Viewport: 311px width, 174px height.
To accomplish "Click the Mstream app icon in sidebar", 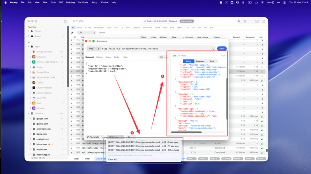I will pyautogui.click(x=34, y=108).
